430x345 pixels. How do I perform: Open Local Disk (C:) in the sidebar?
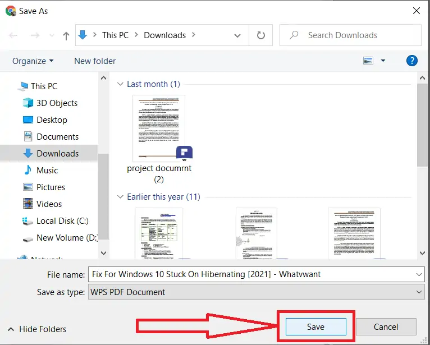(62, 221)
